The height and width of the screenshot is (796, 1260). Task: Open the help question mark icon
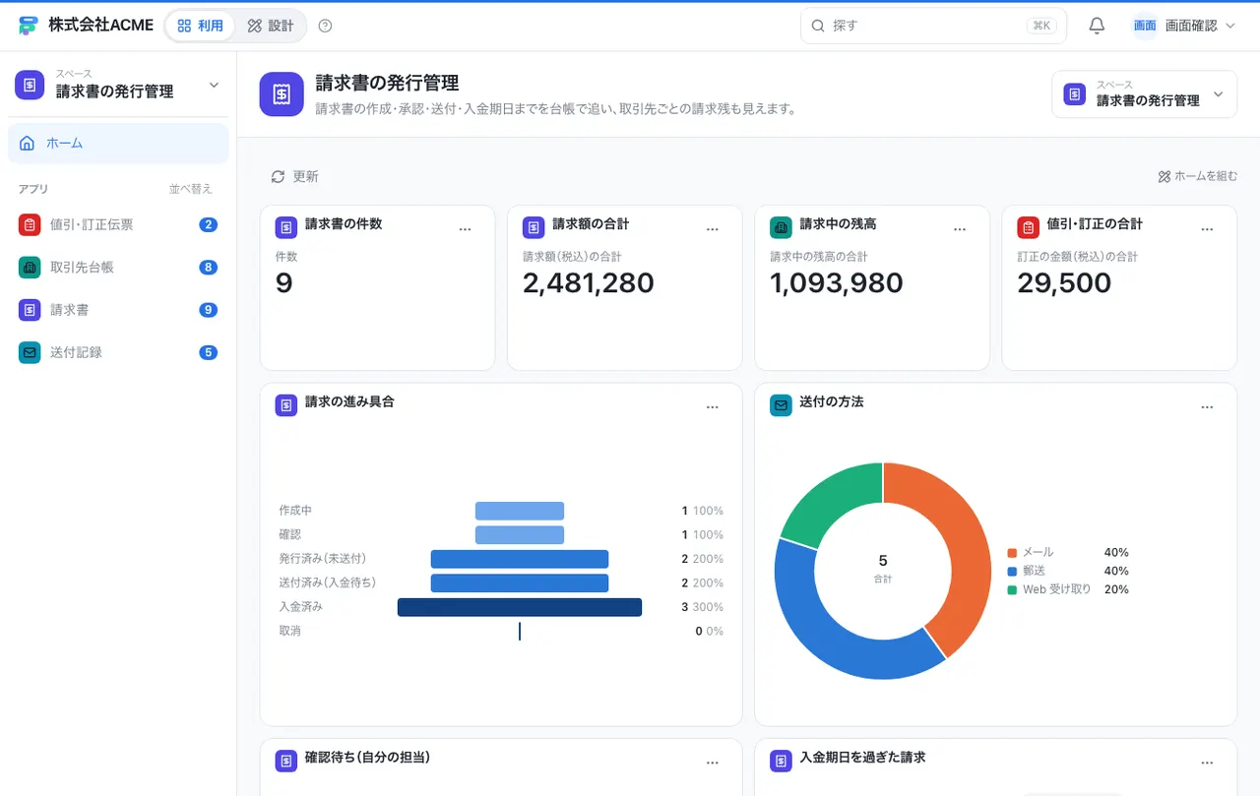click(326, 26)
